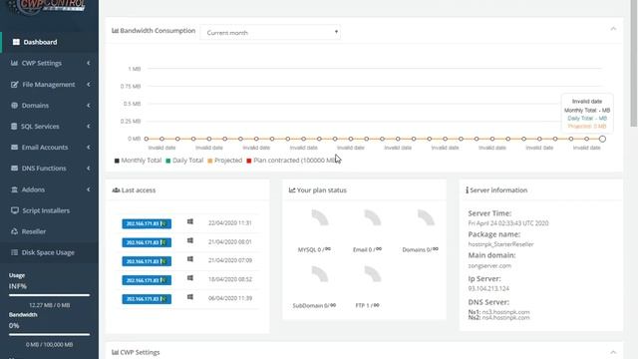The height and width of the screenshot is (359, 638).
Task: Click the File Management edit icon
Action: coord(14,84)
